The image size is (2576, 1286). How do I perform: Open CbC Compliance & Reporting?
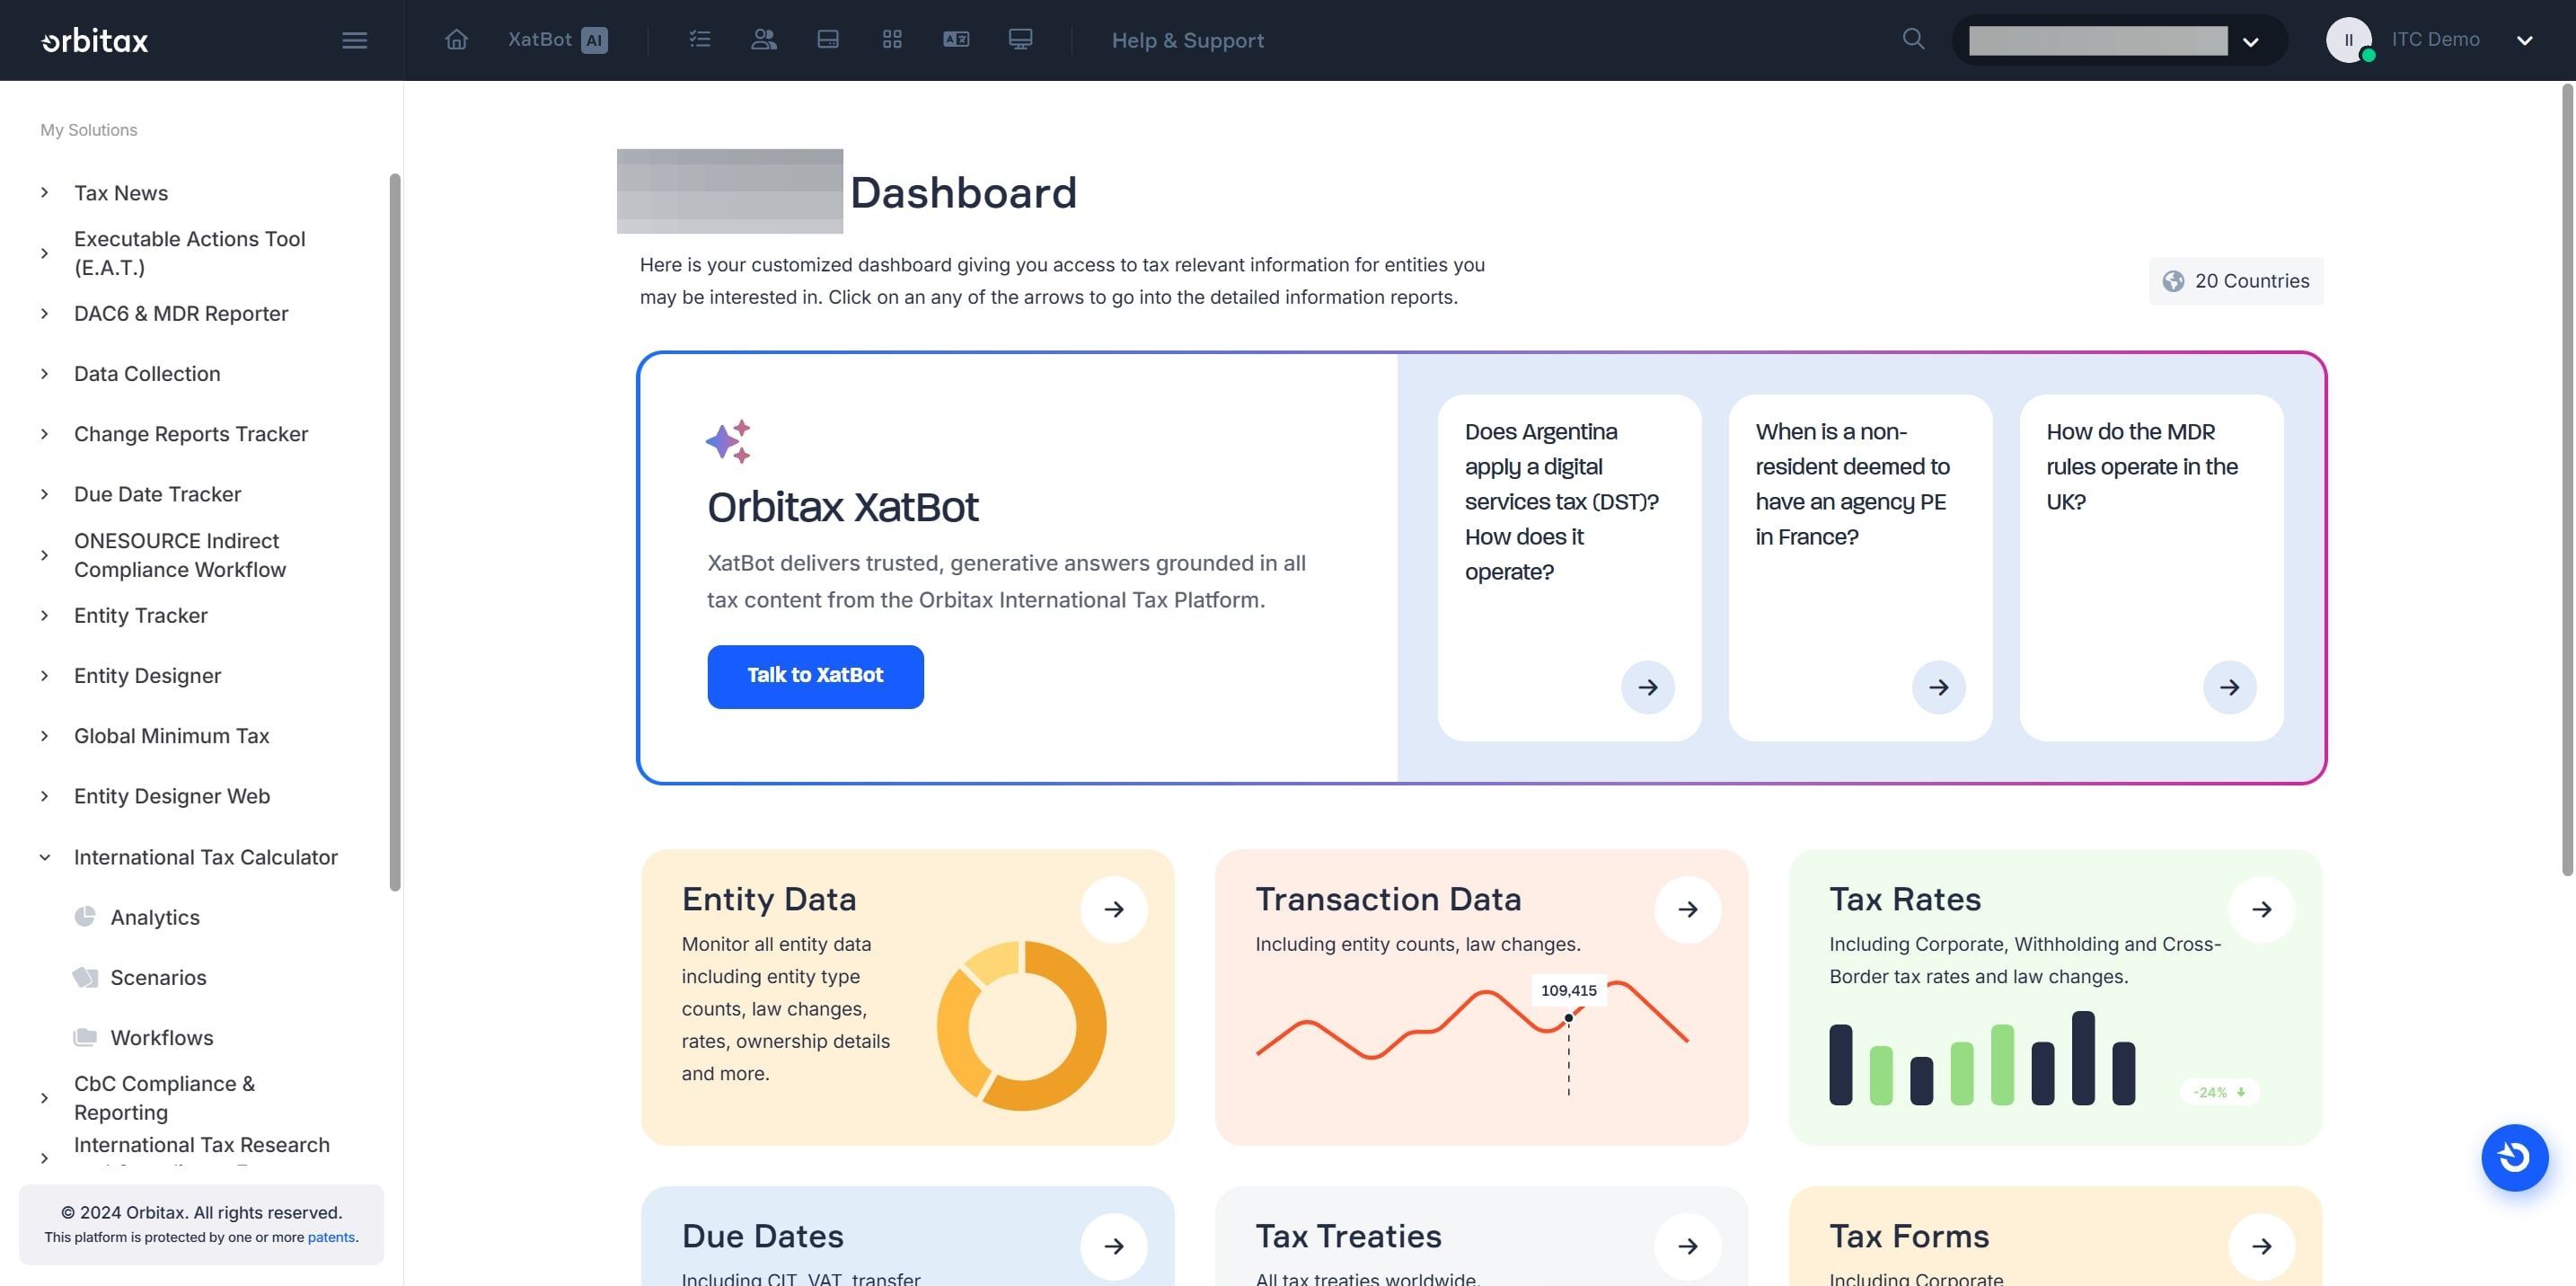[164, 1097]
